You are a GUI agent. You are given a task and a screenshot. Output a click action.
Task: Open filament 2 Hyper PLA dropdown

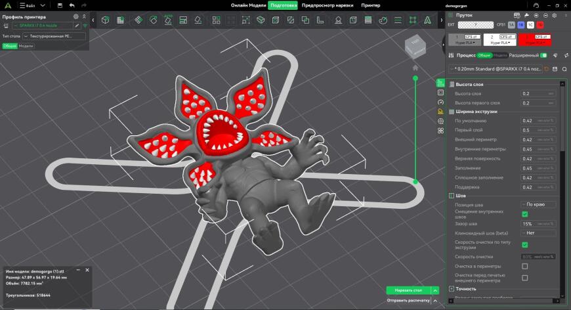501,43
